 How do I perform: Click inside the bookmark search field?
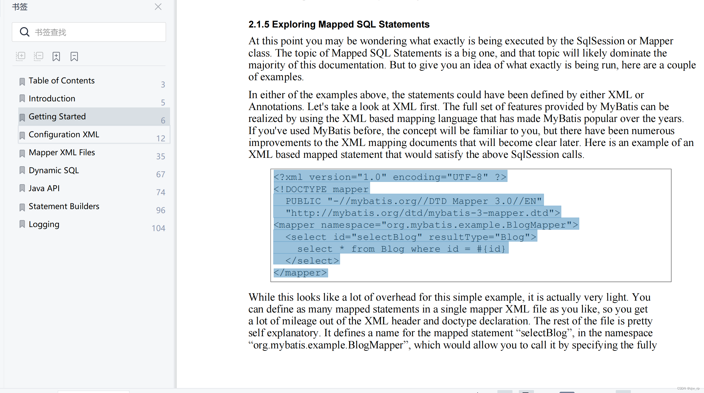point(99,32)
